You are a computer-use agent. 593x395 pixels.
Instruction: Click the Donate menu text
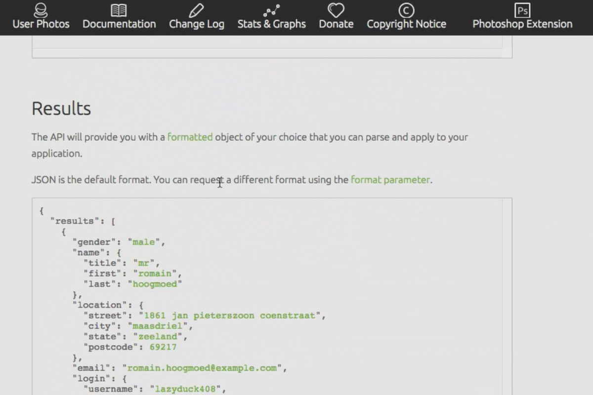tap(336, 24)
